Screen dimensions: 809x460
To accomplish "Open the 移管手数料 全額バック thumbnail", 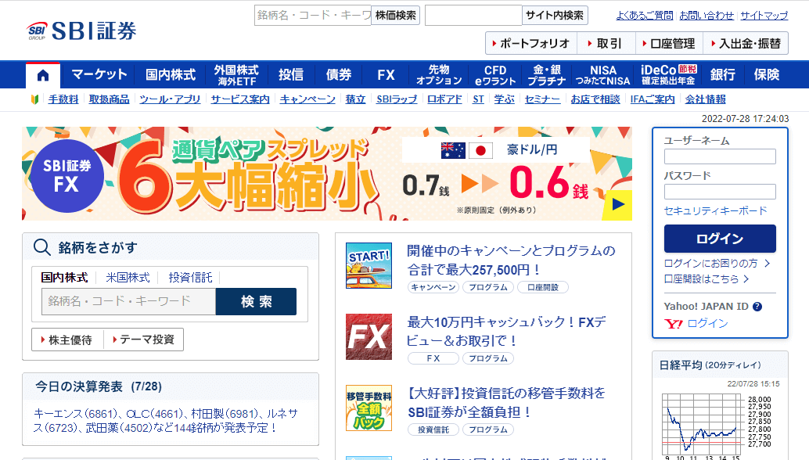I will coord(369,408).
